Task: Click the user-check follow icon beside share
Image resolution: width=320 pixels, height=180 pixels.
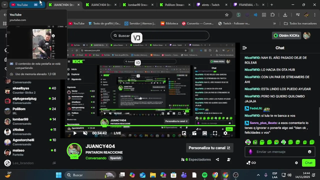Action: pyautogui.click(x=228, y=159)
